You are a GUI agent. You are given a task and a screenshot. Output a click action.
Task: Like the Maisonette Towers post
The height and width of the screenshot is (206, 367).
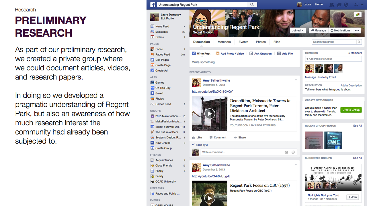pos(197,138)
